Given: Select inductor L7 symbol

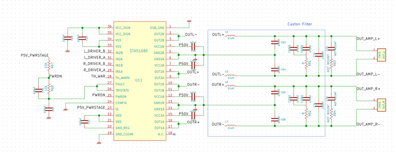Looking at the screenshot, I should coord(231,125).
